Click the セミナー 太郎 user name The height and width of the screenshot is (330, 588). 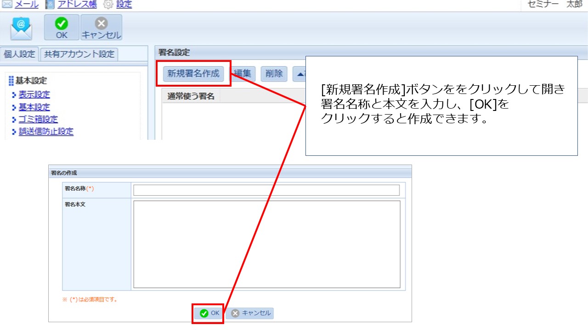coord(555,4)
